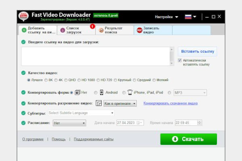Click the red REC record icon
242x161 pixels.
140,30
